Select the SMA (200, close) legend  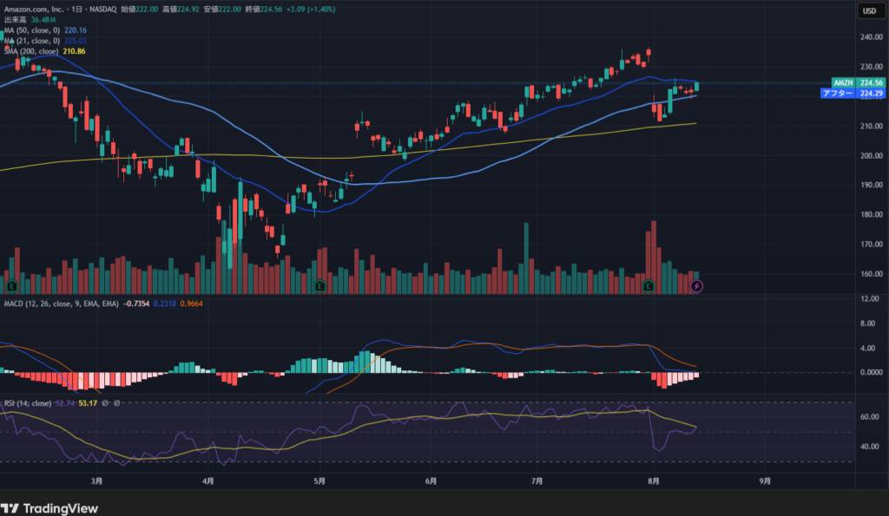(31, 51)
